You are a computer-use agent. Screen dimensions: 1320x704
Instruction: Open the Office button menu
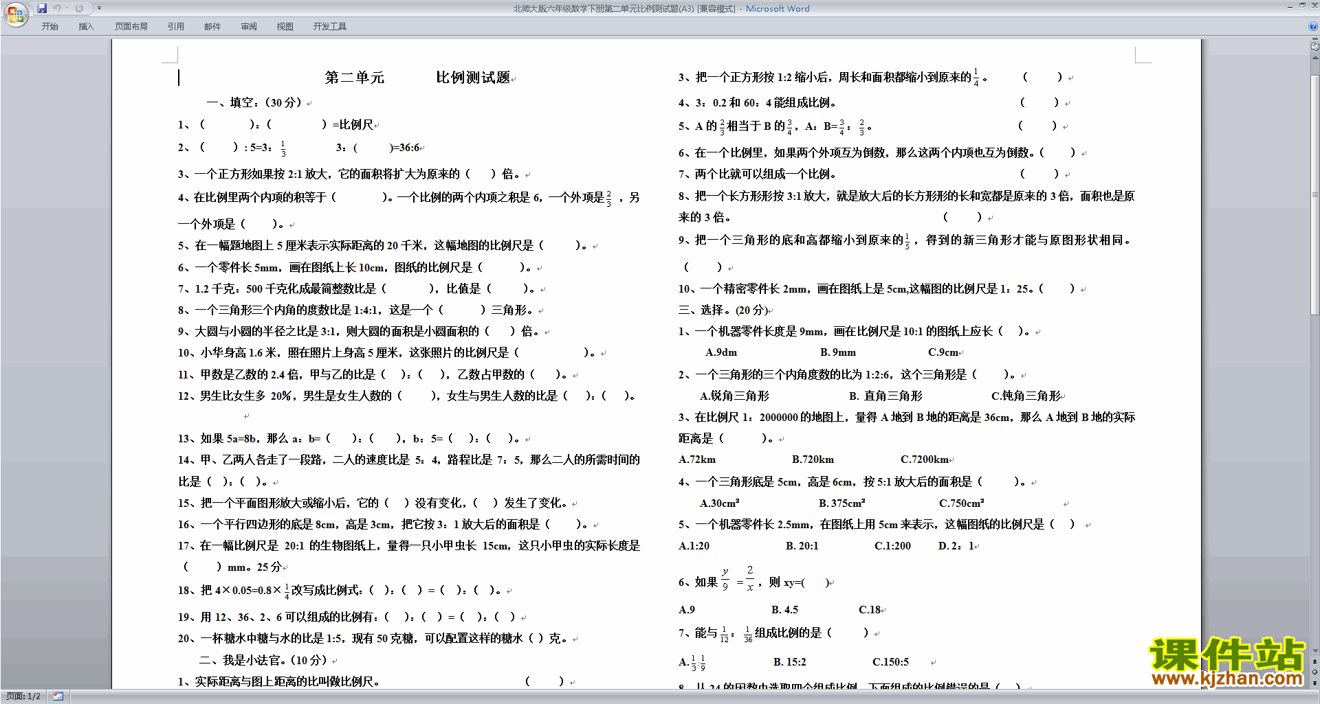click(15, 14)
